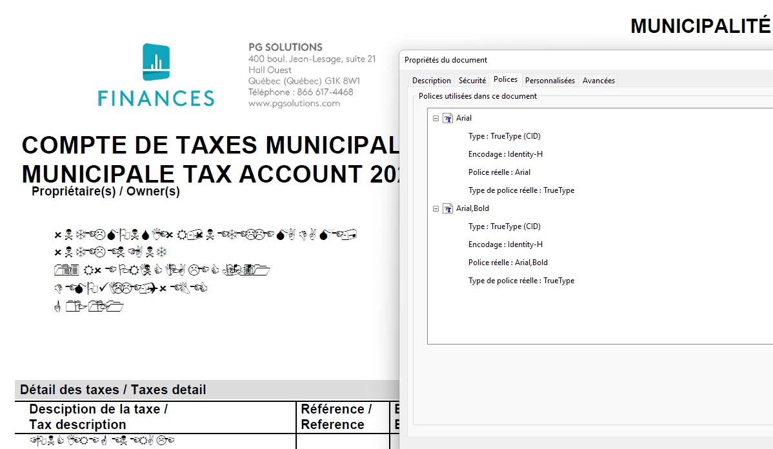
Task: Click the 'Détail des taxes / Taxes detail' heading
Action: (x=113, y=390)
